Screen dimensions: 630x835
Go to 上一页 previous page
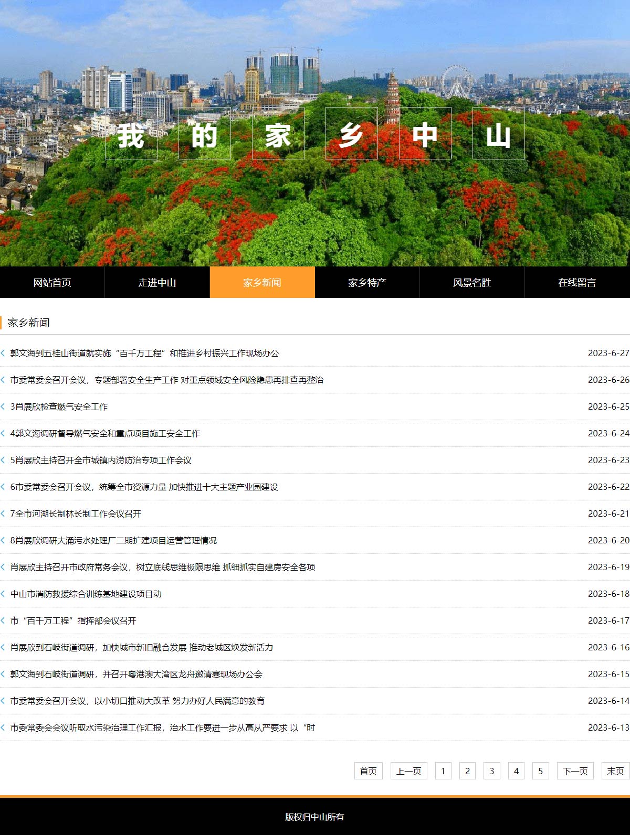409,771
